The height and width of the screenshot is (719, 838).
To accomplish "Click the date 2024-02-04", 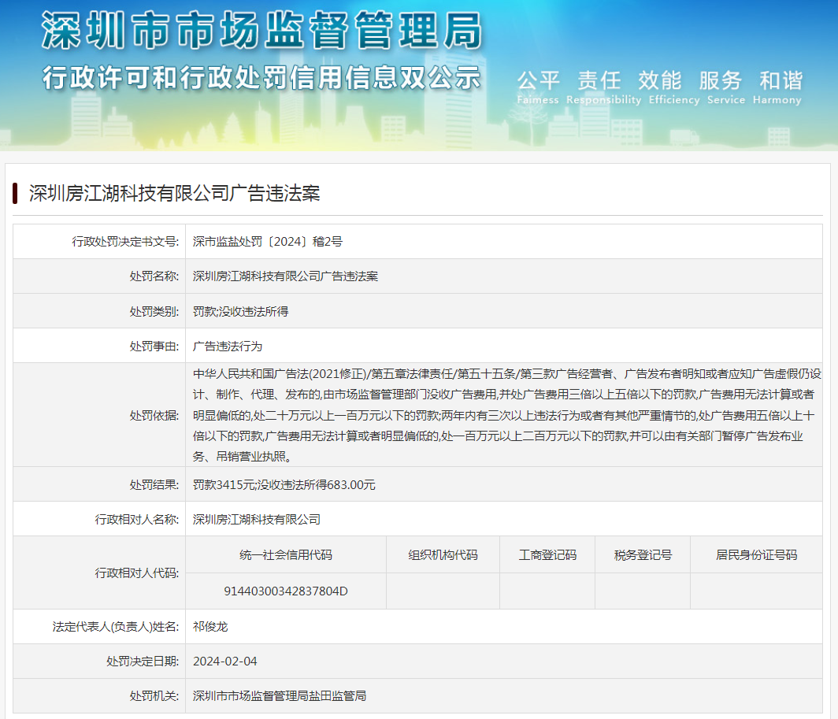I will point(225,662).
